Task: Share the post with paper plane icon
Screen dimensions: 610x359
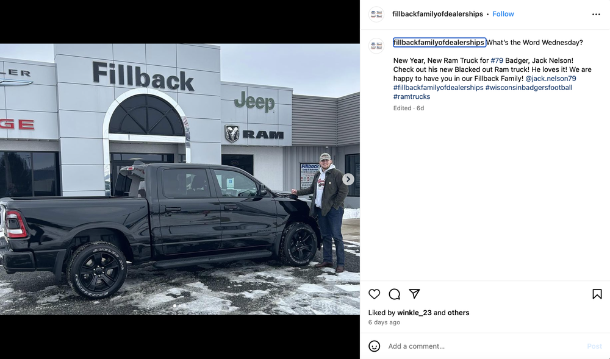Action: (414, 294)
